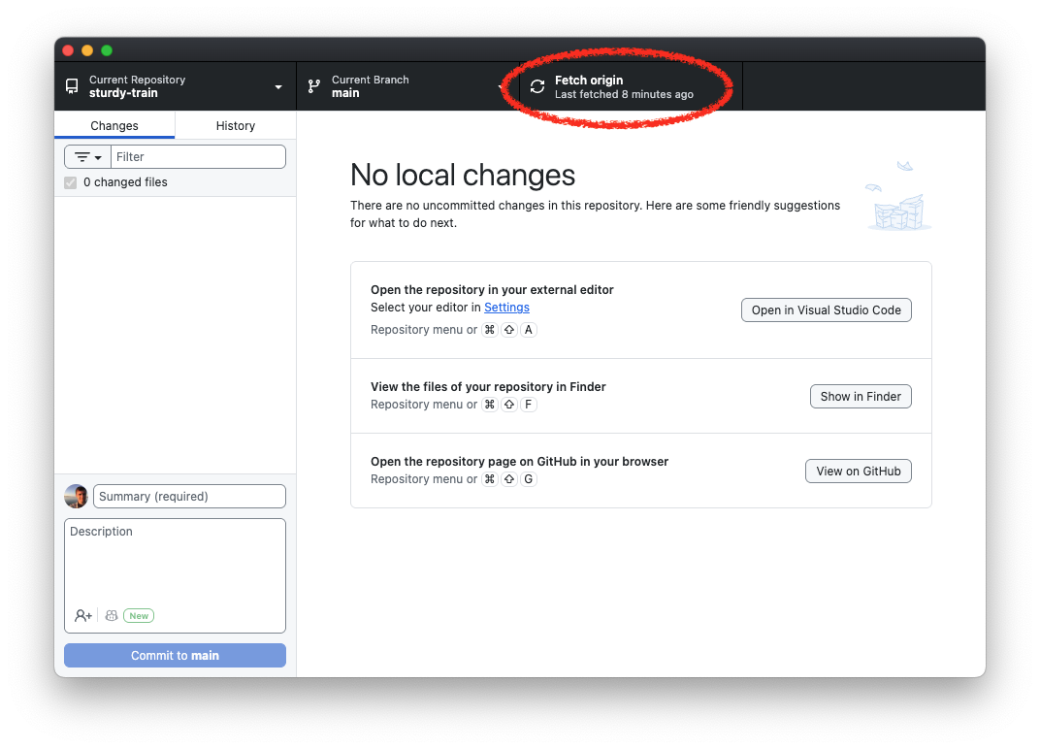Open the Current Branch main selector
Viewport: 1040px width, 749px height.
407,86
